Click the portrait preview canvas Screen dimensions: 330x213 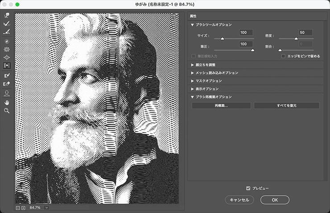pos(97,109)
